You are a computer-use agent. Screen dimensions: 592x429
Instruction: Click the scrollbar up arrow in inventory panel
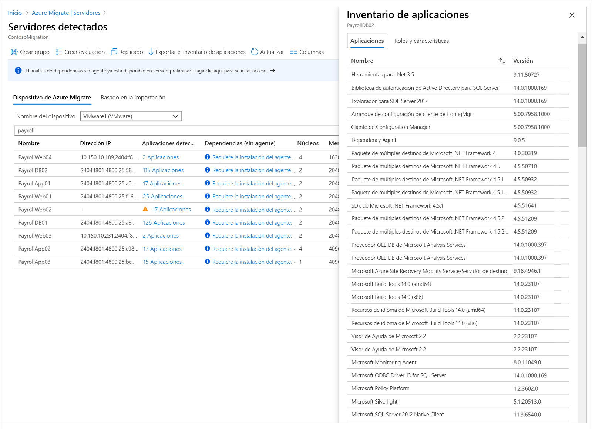pos(582,37)
